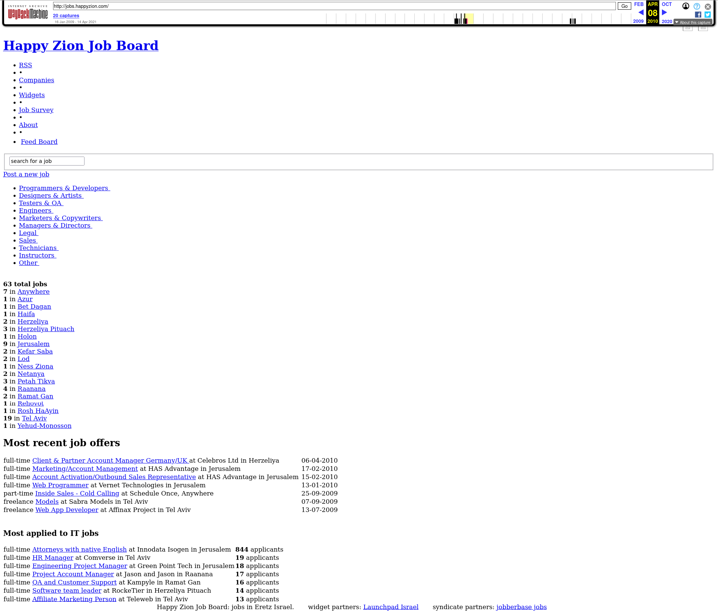Image resolution: width=718 pixels, height=614 pixels.
Task: Go to previous capture with left arrow
Action: [641, 13]
